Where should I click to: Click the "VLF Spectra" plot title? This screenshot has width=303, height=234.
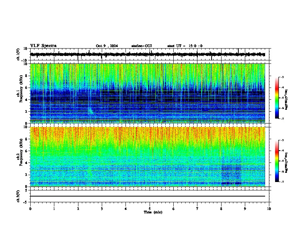[x=43, y=46]
